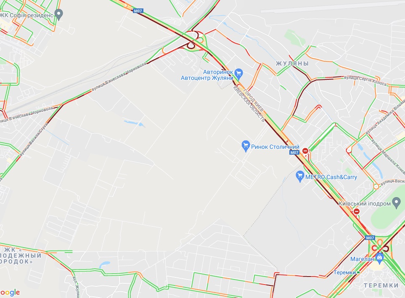
Task: Click the ЖК Софія резиденс location pin
Action: (x=59, y=14)
